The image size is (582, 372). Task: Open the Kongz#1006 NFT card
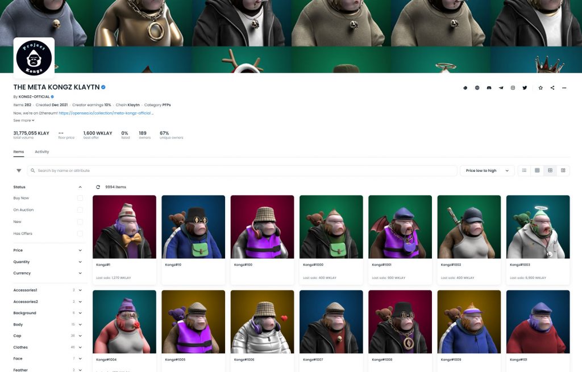(263, 331)
